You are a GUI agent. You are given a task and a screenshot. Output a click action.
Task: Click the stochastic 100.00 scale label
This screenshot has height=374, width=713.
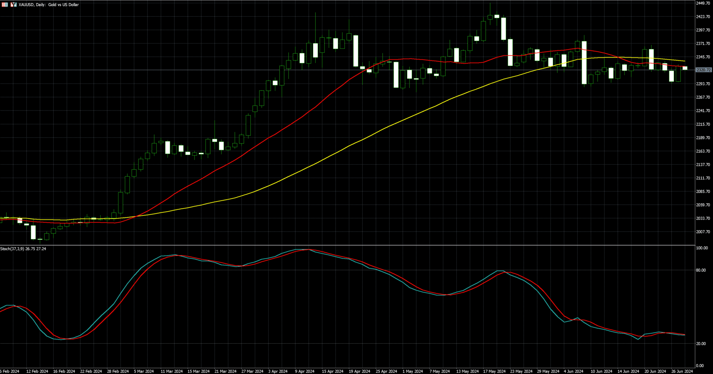point(702,248)
